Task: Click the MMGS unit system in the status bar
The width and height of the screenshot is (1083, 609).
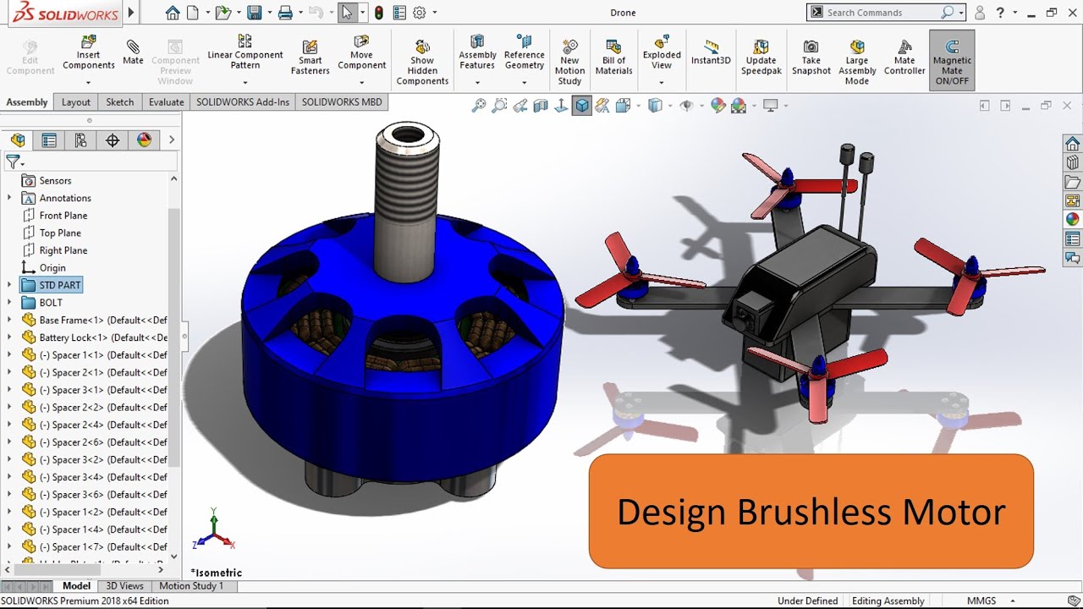Action: tap(981, 601)
